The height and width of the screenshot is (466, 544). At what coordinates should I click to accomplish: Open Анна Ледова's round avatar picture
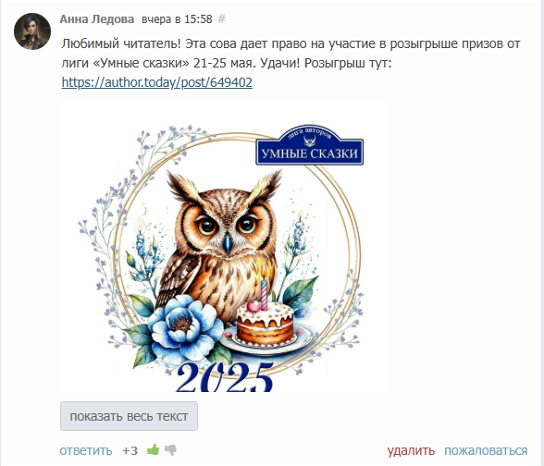pyautogui.click(x=32, y=31)
